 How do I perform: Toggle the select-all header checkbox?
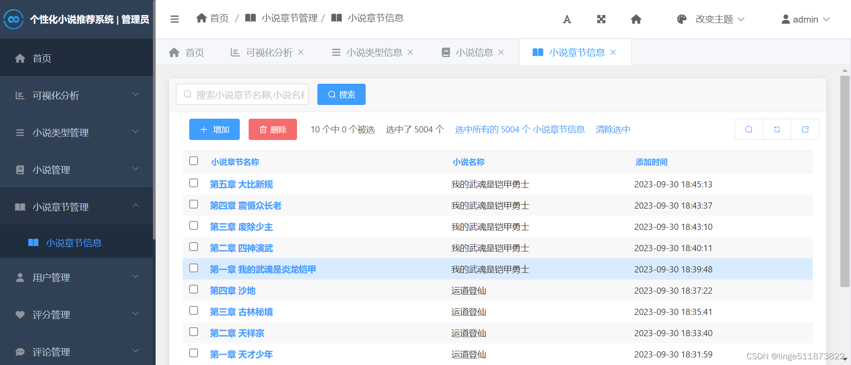(194, 161)
